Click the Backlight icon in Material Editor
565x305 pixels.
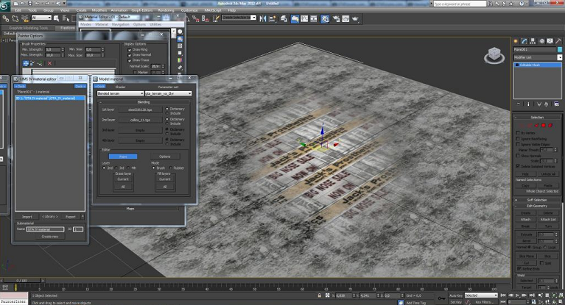click(x=180, y=39)
